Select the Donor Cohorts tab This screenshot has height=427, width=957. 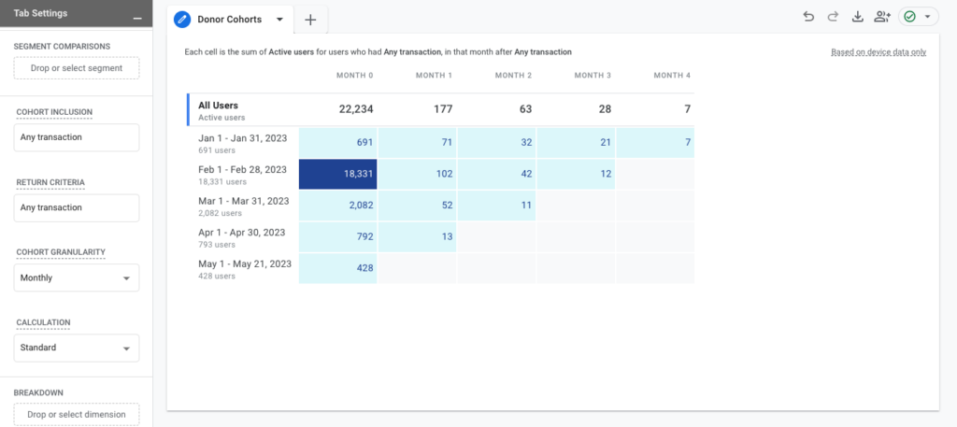click(x=229, y=19)
